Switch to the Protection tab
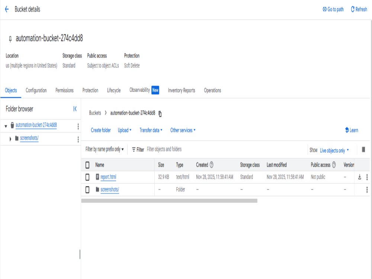The image size is (372, 279). [x=90, y=90]
